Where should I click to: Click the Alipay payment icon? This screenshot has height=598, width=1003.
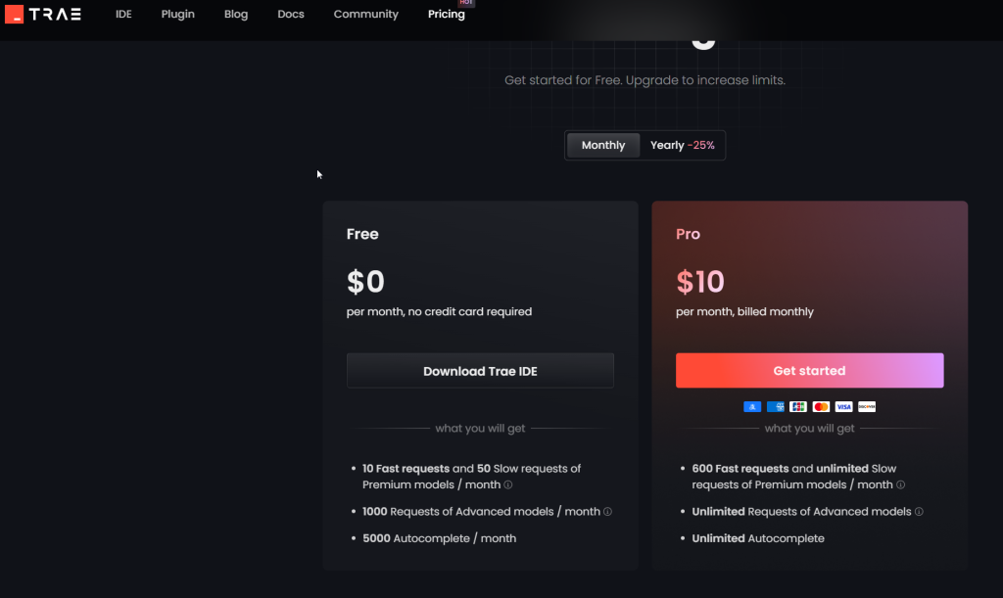pyautogui.click(x=752, y=407)
